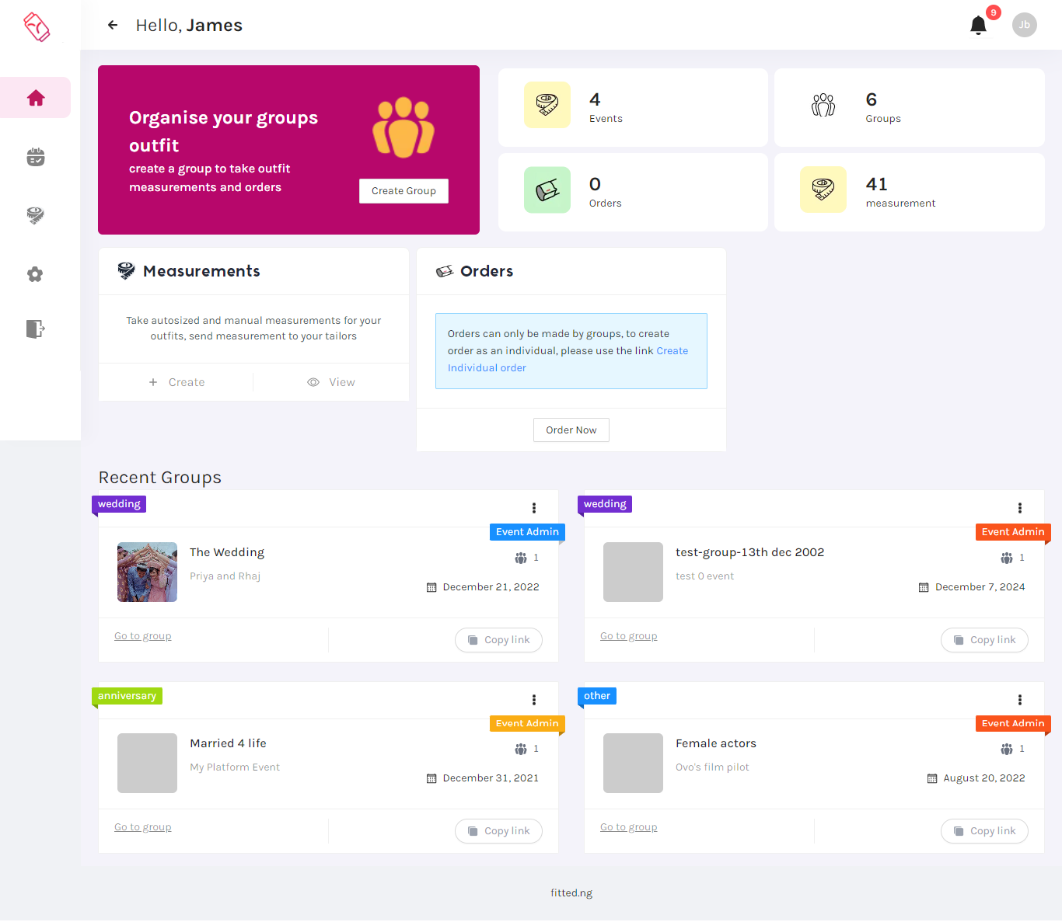Go to group for Female actors
The width and height of the screenshot is (1062, 922).
629,827
